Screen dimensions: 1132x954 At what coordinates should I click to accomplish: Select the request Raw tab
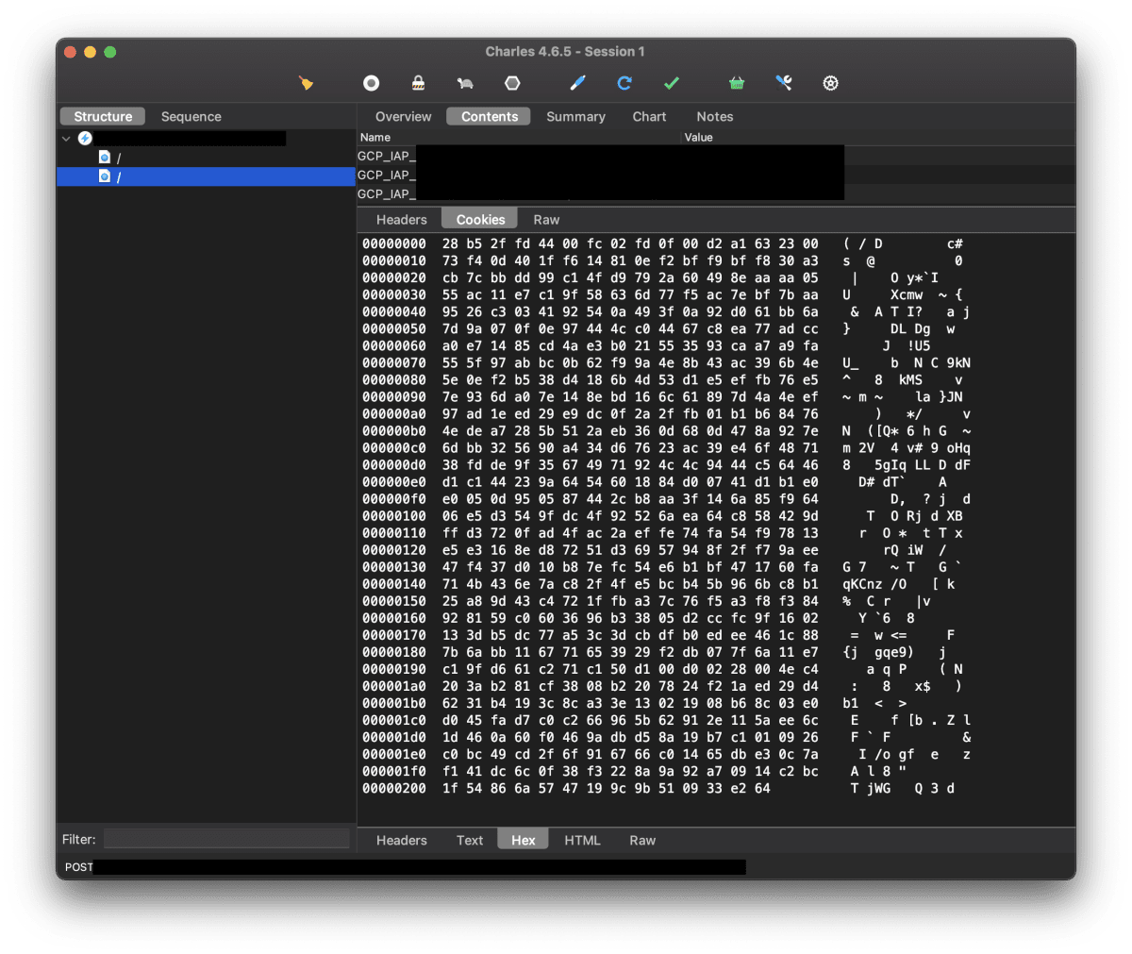point(546,219)
